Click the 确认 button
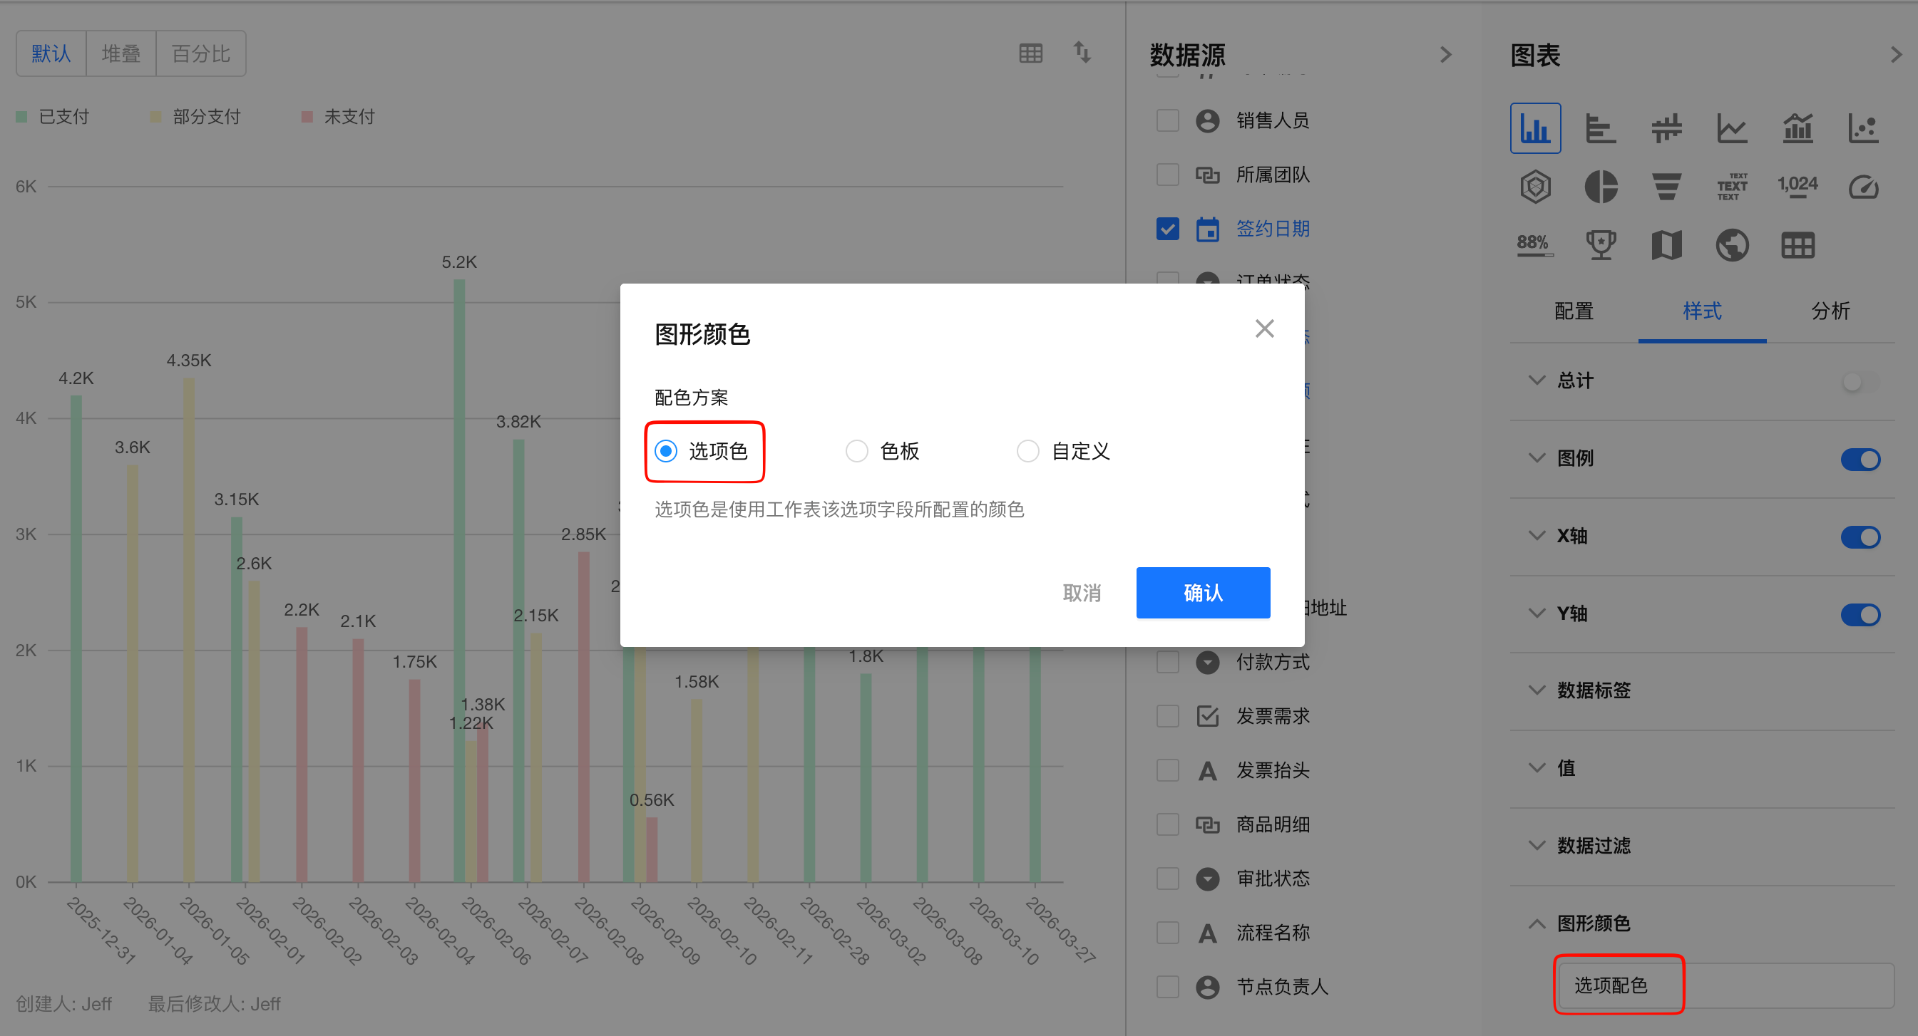Screen dimensions: 1918x1036 point(1202,592)
